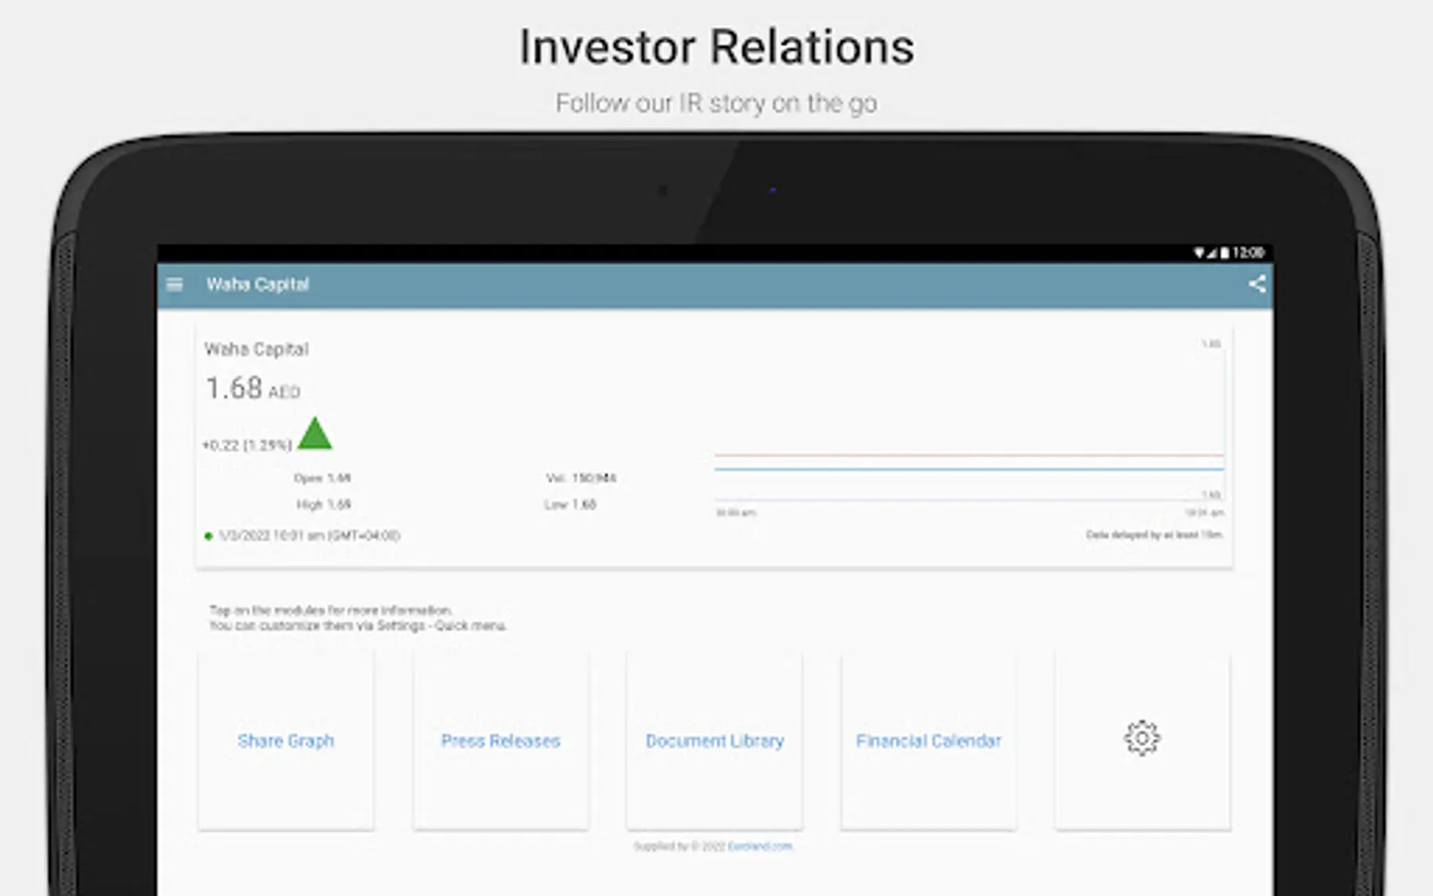The width and height of the screenshot is (1433, 896).
Task: Tap the 12:00 status bar clock
Action: pos(1249,253)
